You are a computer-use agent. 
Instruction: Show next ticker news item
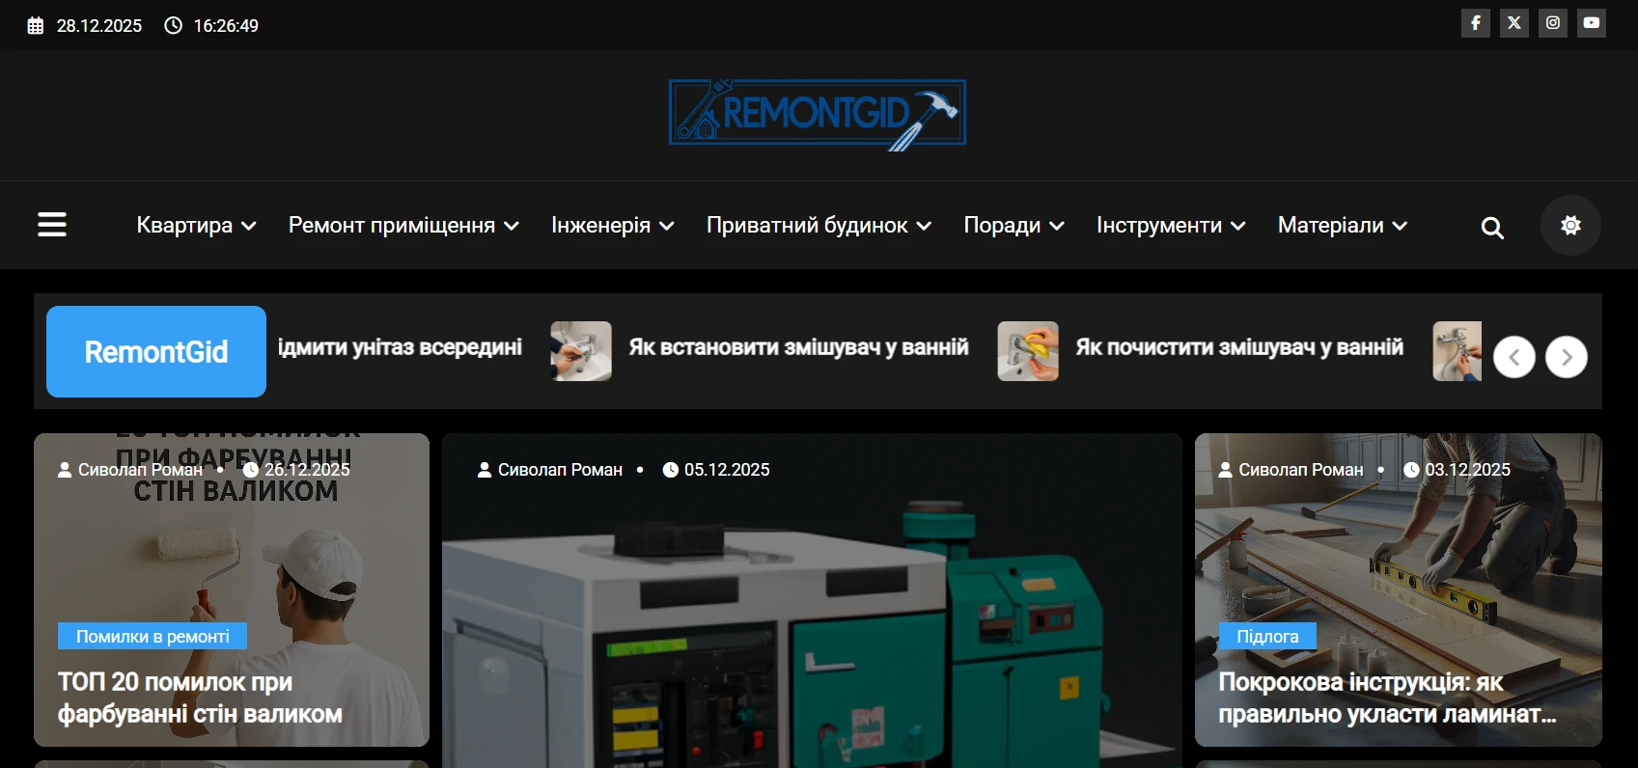(x=1566, y=357)
